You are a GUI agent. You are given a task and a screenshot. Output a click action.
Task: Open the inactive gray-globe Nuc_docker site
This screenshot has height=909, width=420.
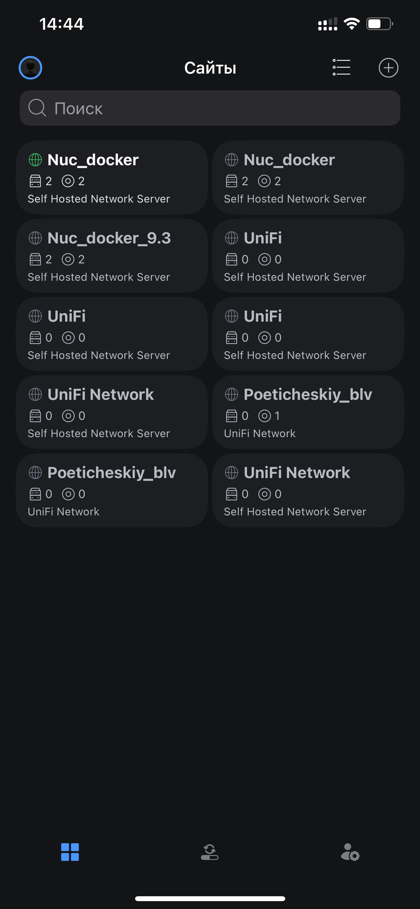pyautogui.click(x=308, y=177)
